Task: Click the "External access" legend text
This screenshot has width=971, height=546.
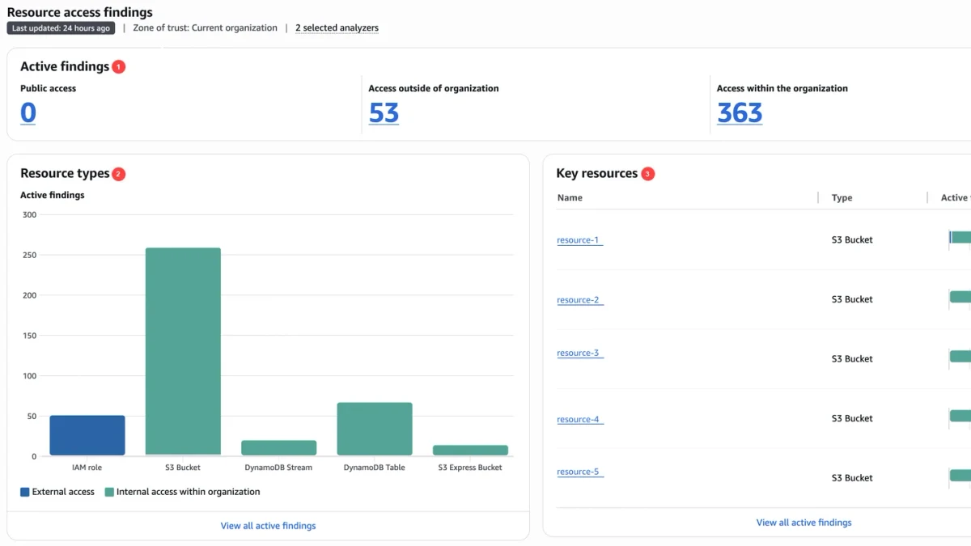Action: click(63, 492)
